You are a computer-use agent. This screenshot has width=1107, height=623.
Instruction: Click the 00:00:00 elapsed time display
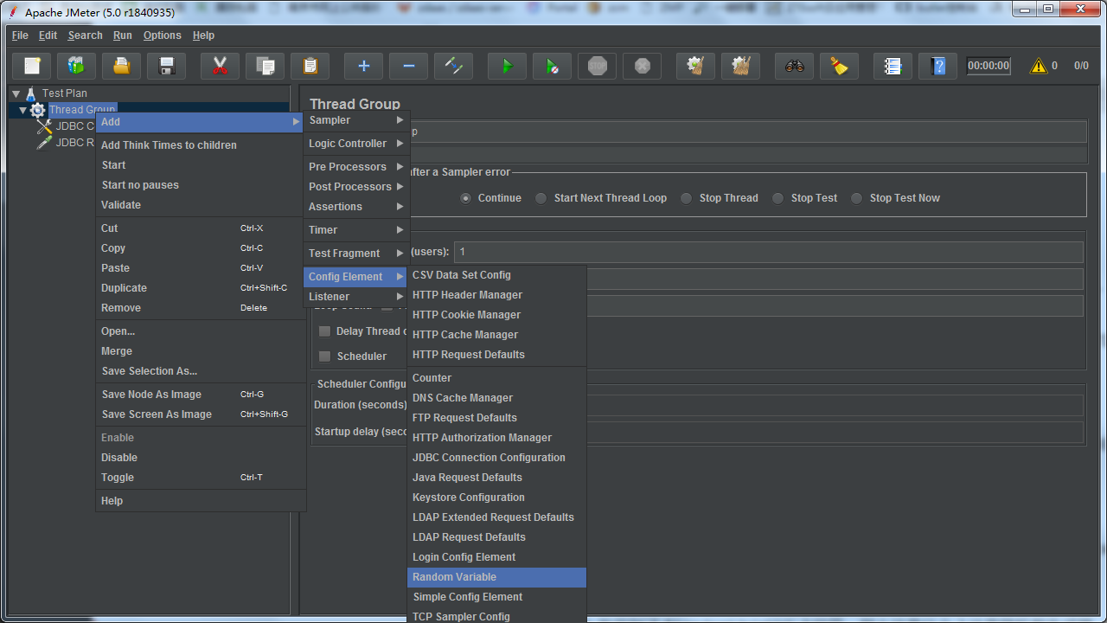[989, 66]
